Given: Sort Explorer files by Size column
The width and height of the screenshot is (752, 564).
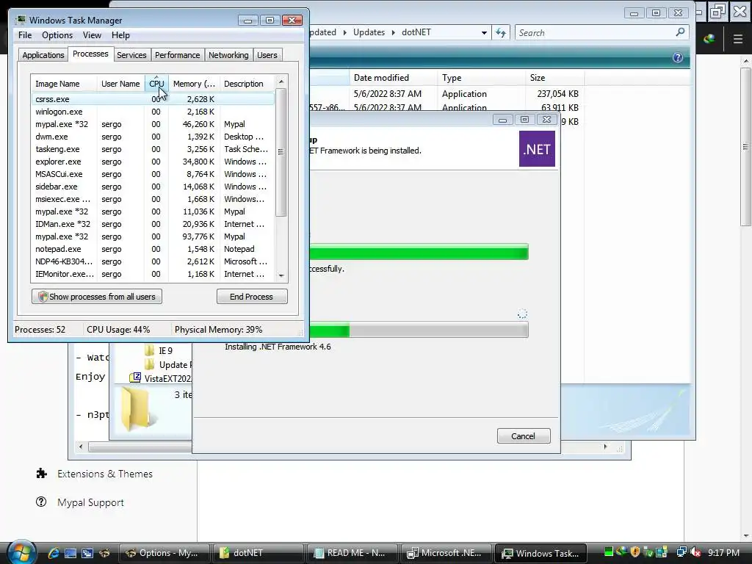Looking at the screenshot, I should (554, 78).
